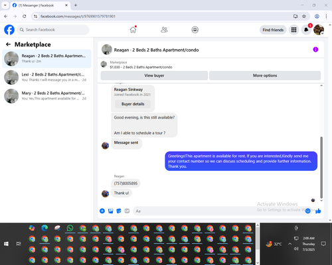
Task: Attach a photo using the image icon
Action: (x=110, y=211)
